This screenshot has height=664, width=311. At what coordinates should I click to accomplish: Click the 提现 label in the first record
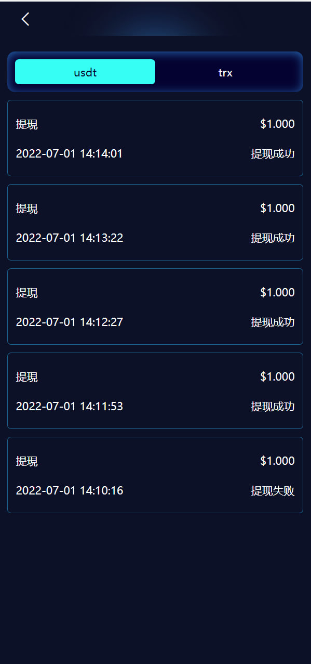point(27,124)
